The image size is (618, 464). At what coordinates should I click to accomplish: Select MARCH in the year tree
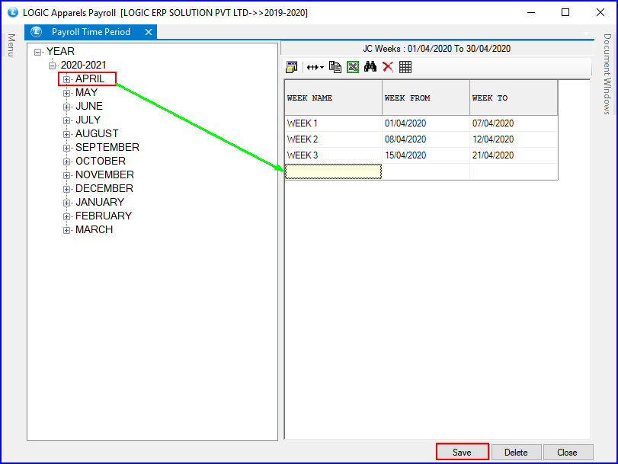click(x=94, y=229)
